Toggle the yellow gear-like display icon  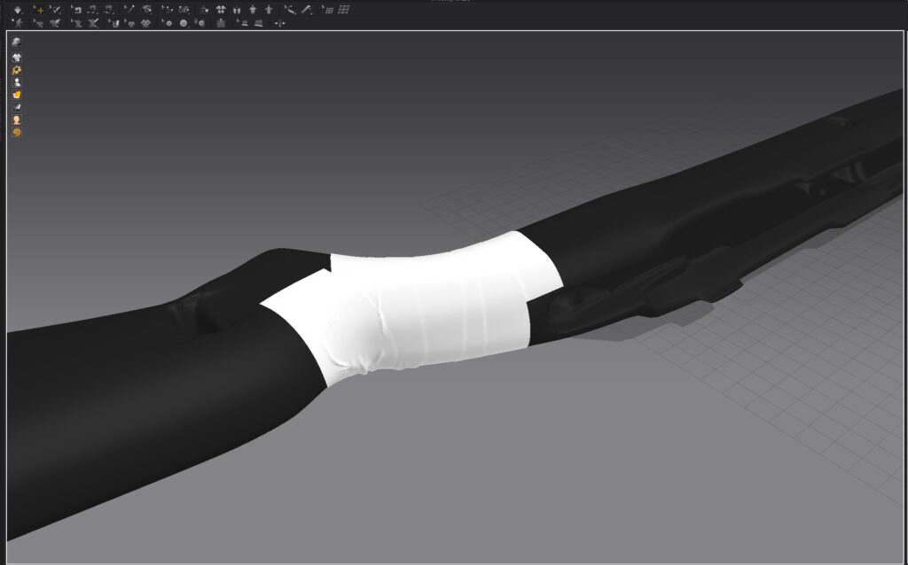pyautogui.click(x=16, y=70)
